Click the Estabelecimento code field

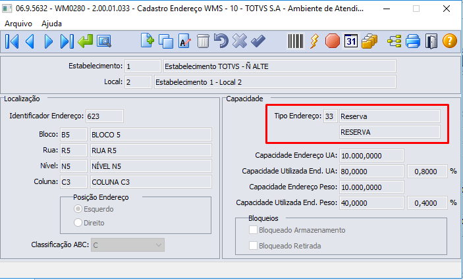click(x=143, y=66)
